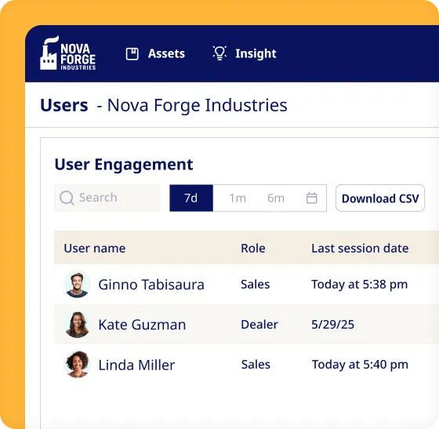Sort by Last session date header

[x=360, y=248]
